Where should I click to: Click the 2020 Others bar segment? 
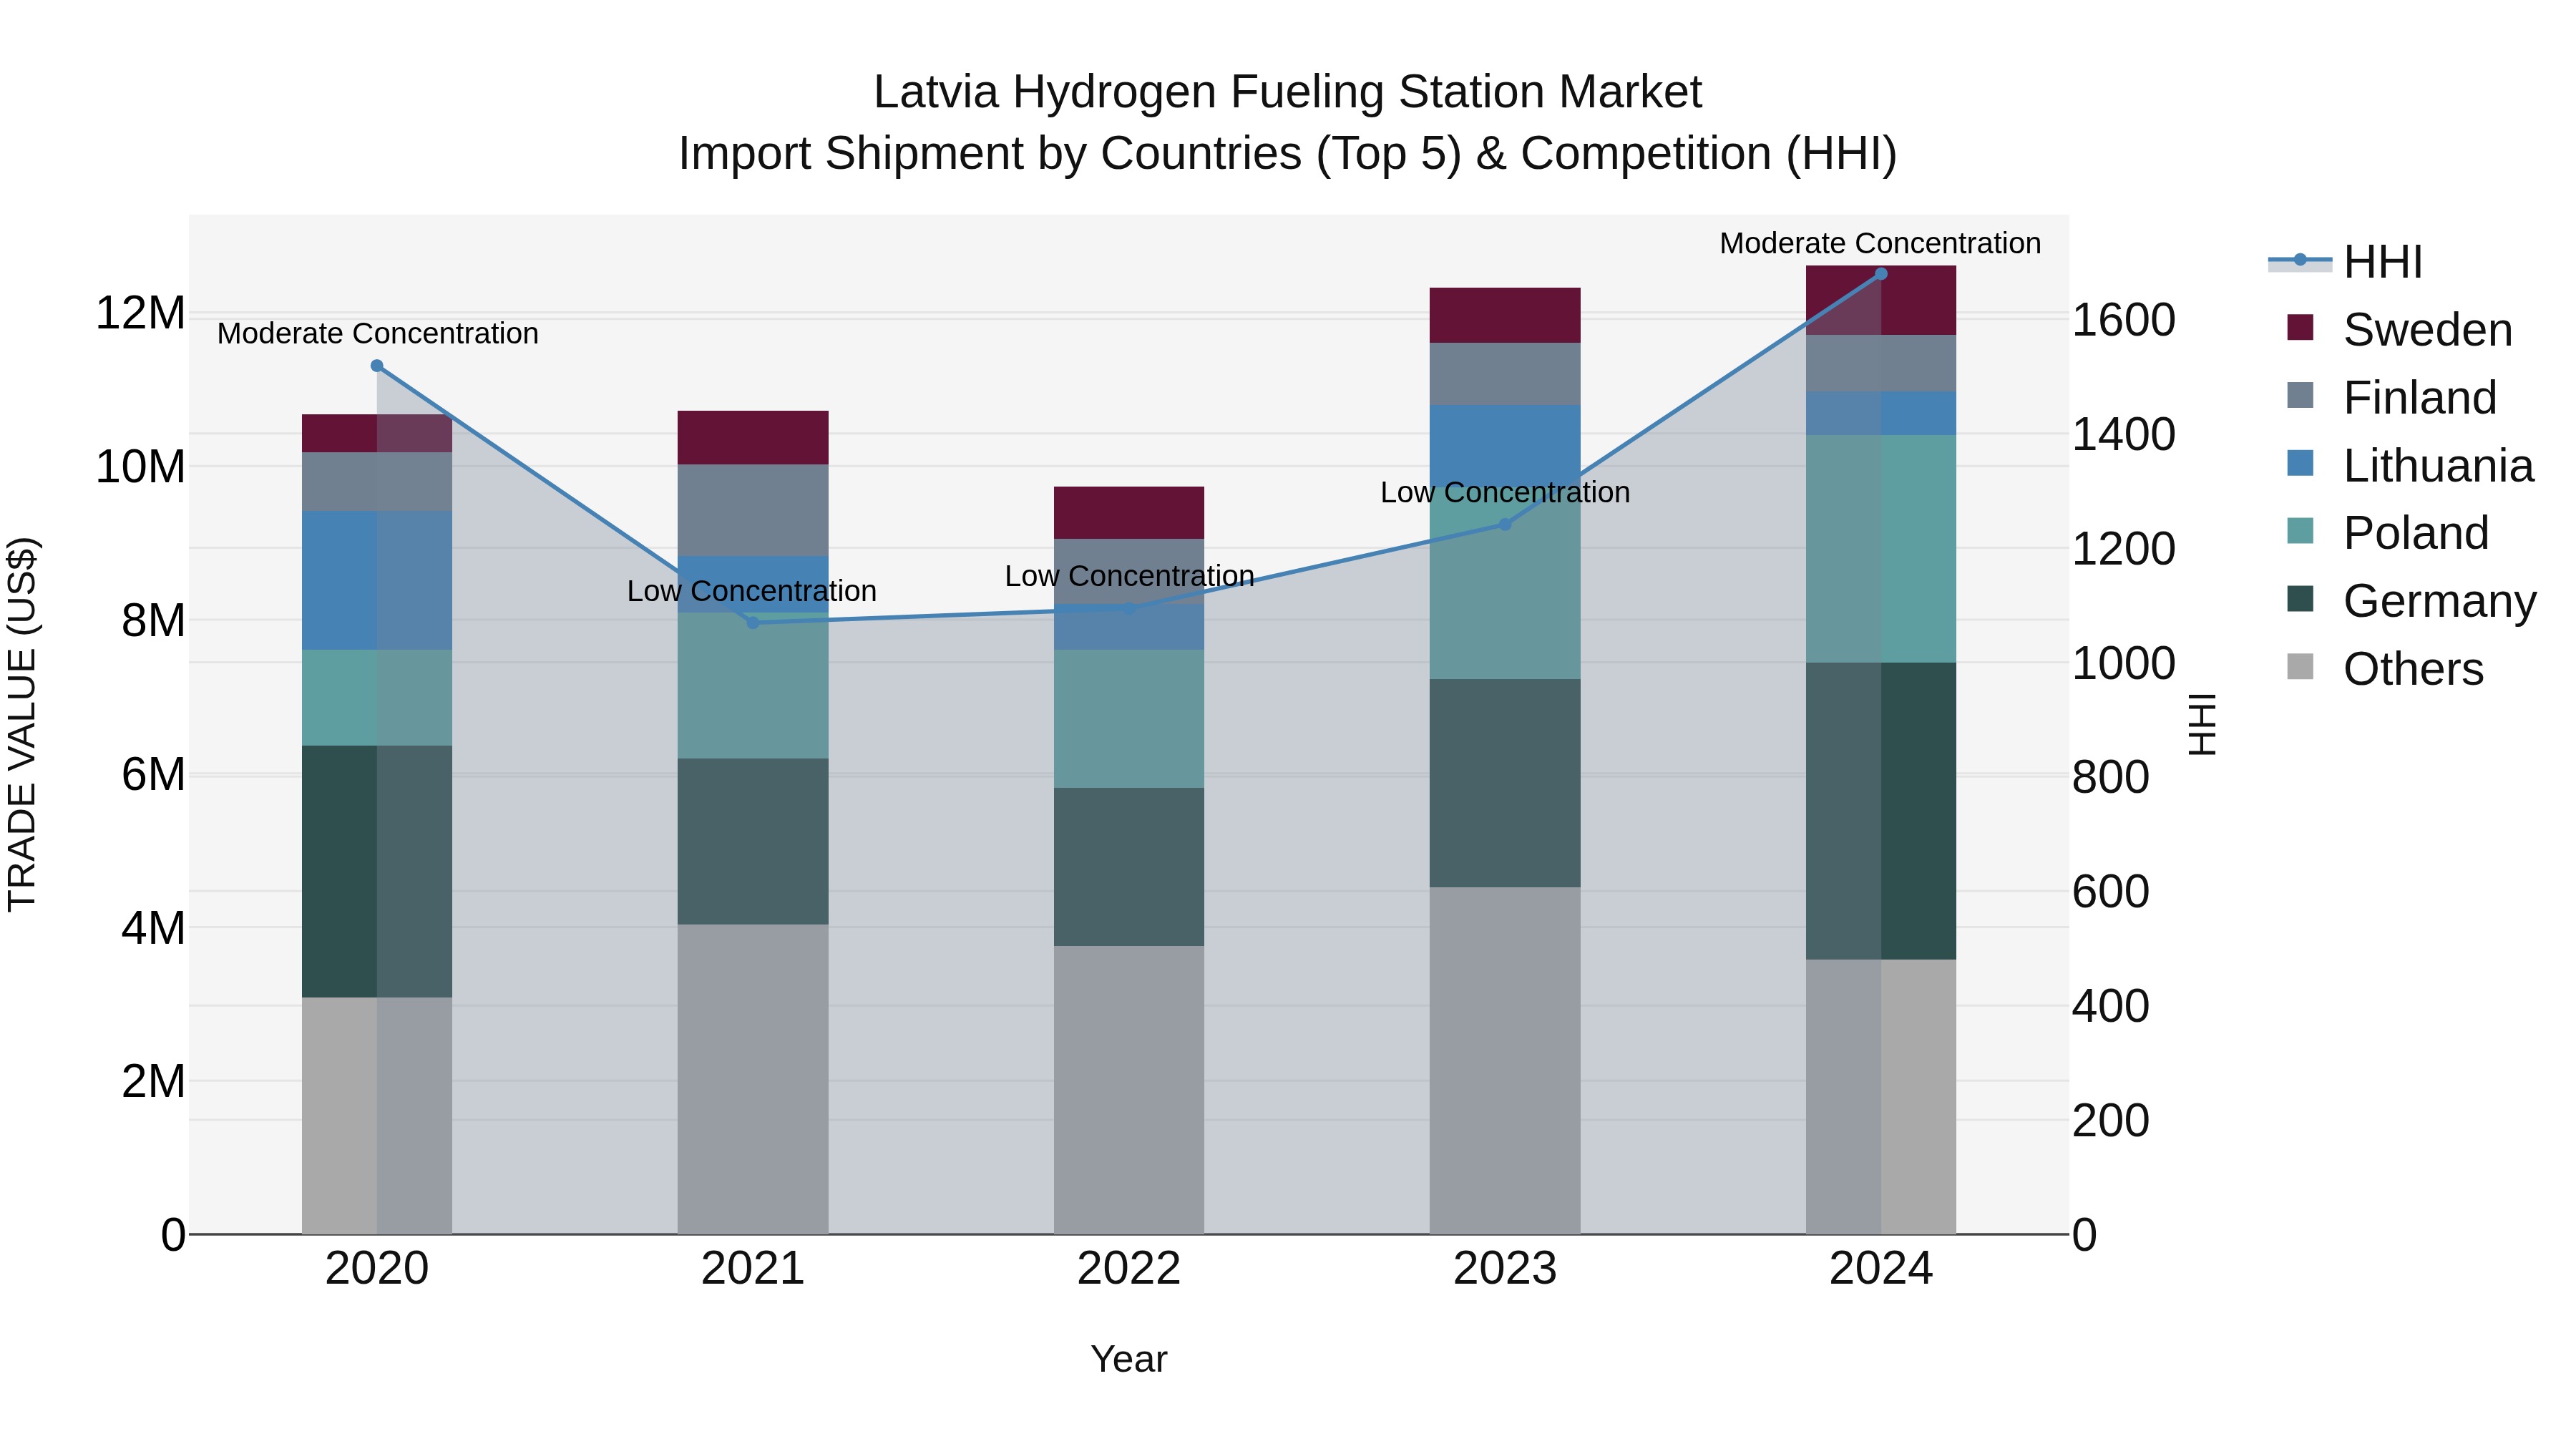377,1115
